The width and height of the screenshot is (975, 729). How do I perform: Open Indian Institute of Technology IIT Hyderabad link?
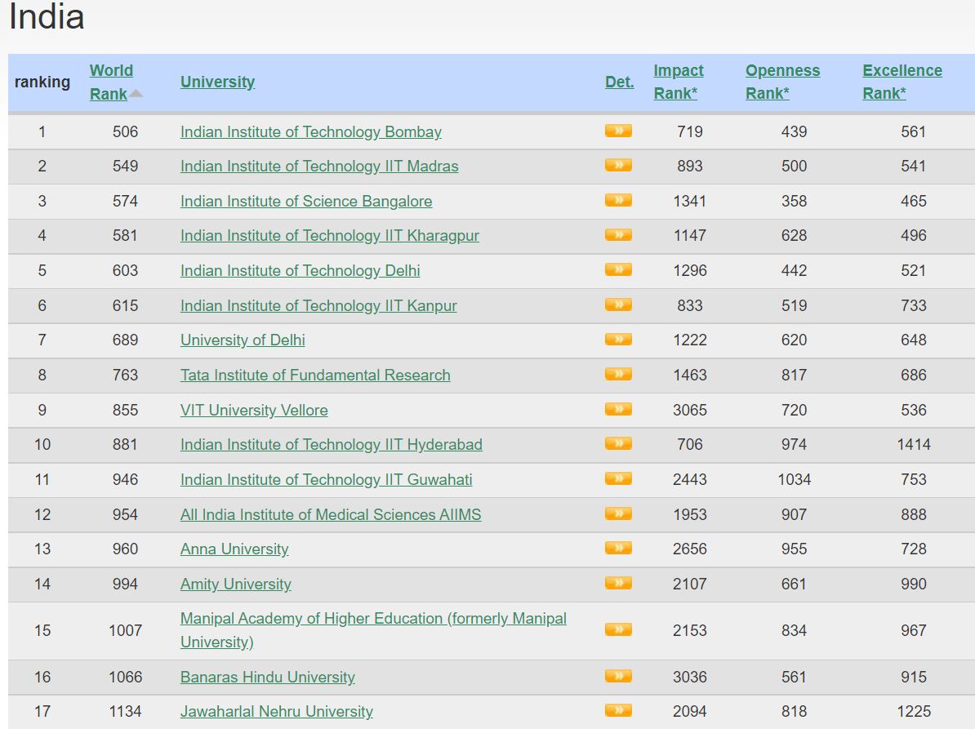click(x=332, y=444)
